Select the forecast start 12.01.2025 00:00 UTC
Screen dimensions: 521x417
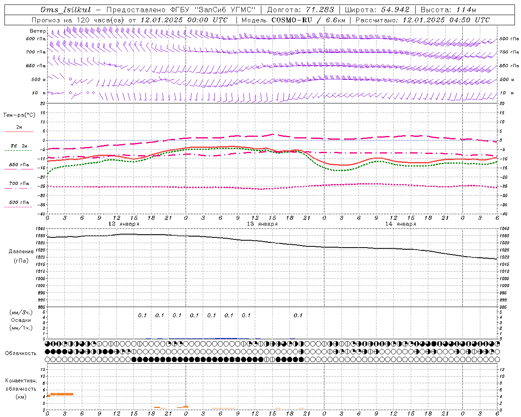point(184,20)
